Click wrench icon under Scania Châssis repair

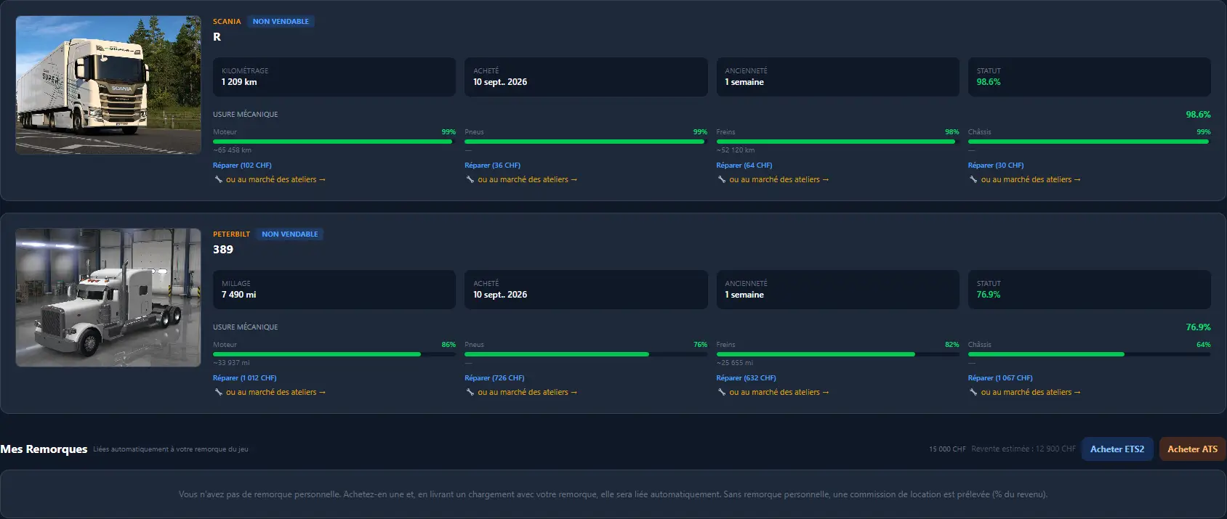pos(973,179)
